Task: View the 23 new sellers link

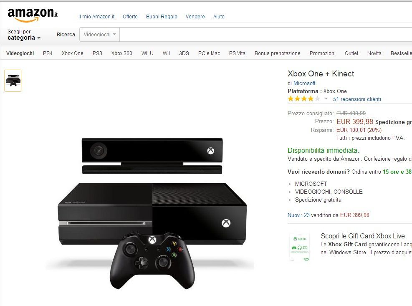Action: [298, 215]
